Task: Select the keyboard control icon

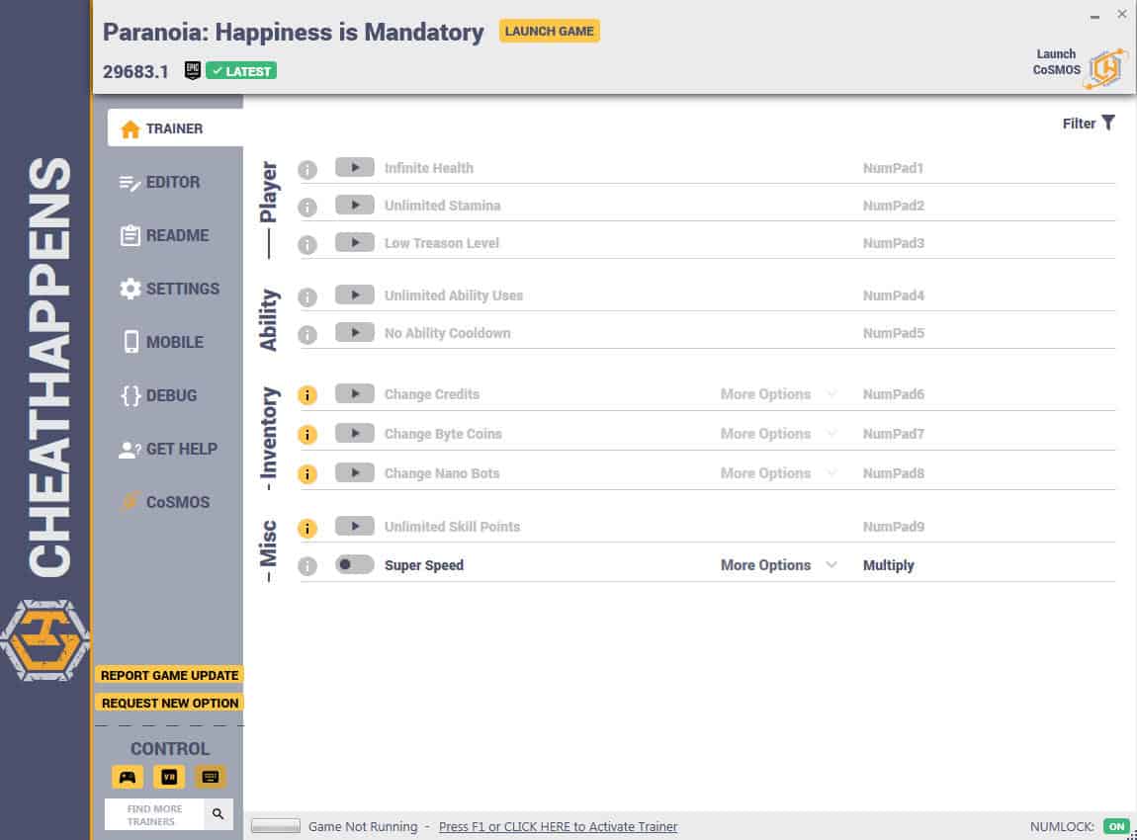Action: (x=211, y=777)
